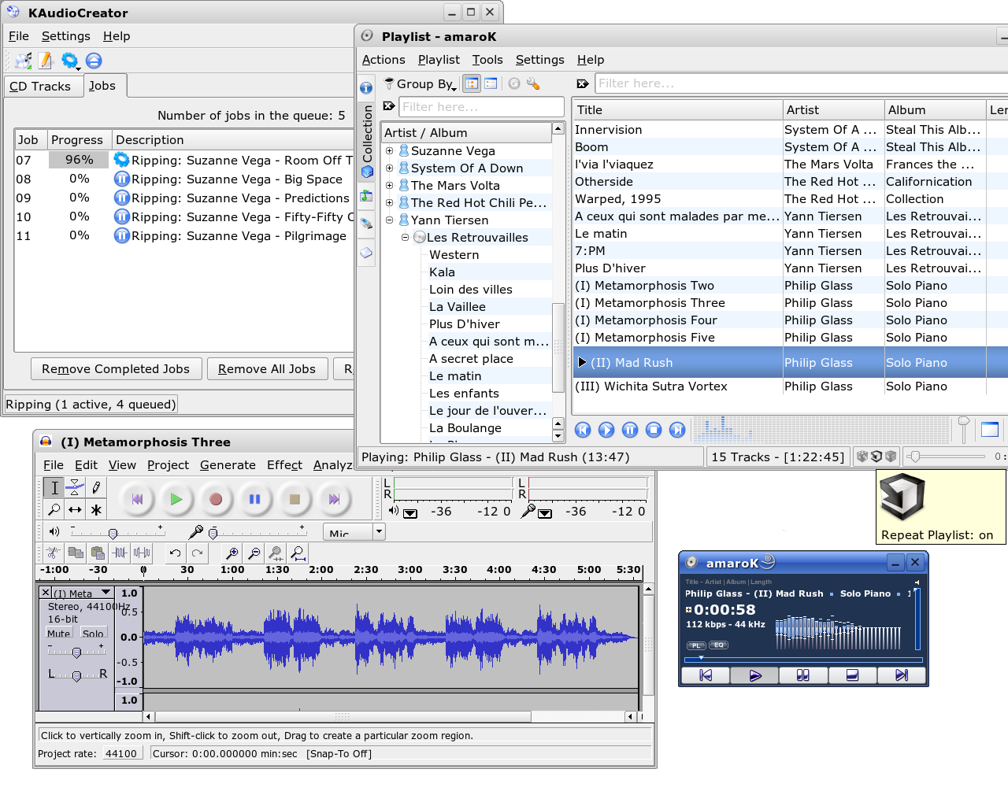
Task: Click Audacity's Redo arrow
Action: 197,553
